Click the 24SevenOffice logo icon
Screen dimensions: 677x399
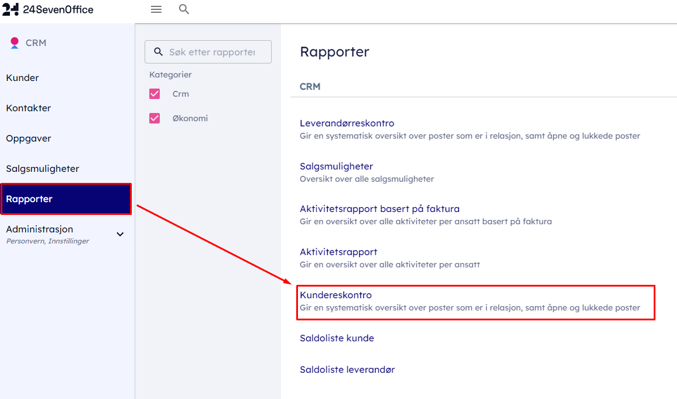[x=10, y=9]
